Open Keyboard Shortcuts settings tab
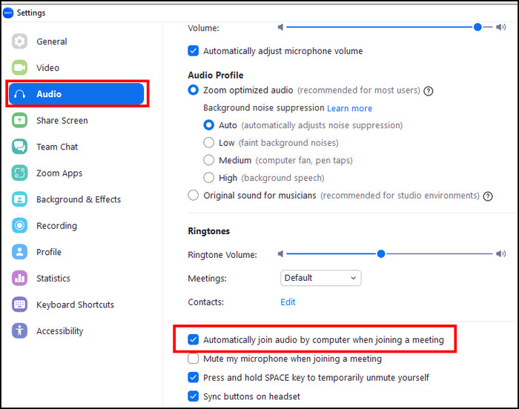Image resolution: width=519 pixels, height=409 pixels. coord(75,305)
